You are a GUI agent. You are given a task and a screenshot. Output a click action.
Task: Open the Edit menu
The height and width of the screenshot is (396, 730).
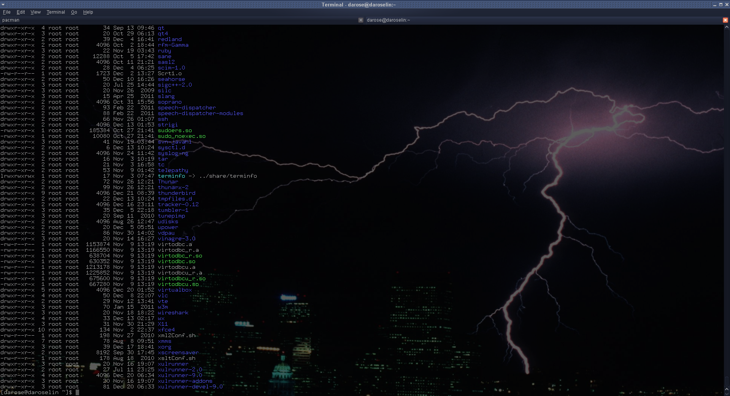21,12
